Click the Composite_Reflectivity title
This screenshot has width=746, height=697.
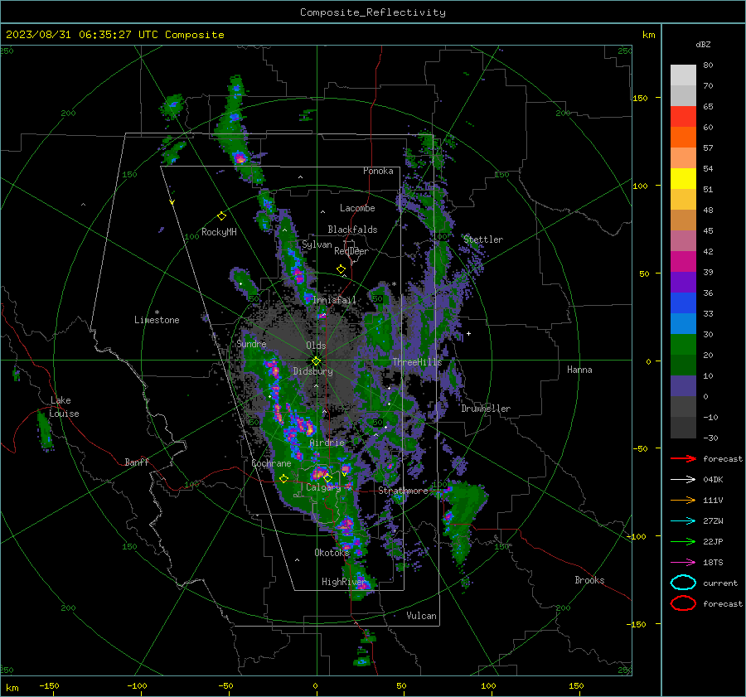(x=373, y=12)
